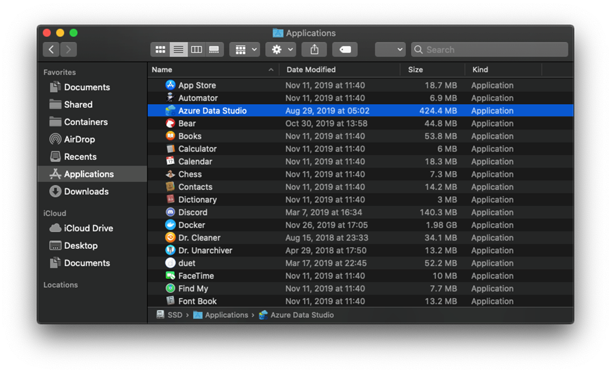Click Discord's date Mar 7, 2019
The image size is (611, 373).
tap(323, 213)
